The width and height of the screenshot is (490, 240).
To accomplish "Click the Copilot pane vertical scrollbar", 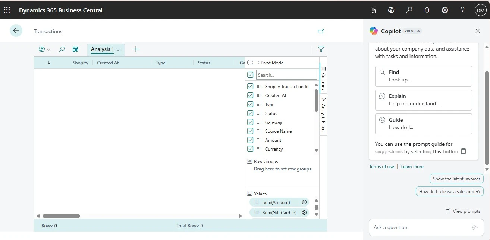I will click(487, 117).
